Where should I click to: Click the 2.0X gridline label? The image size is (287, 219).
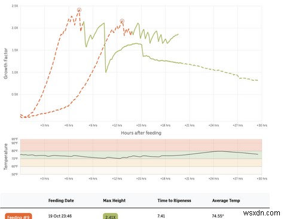coord(15,28)
